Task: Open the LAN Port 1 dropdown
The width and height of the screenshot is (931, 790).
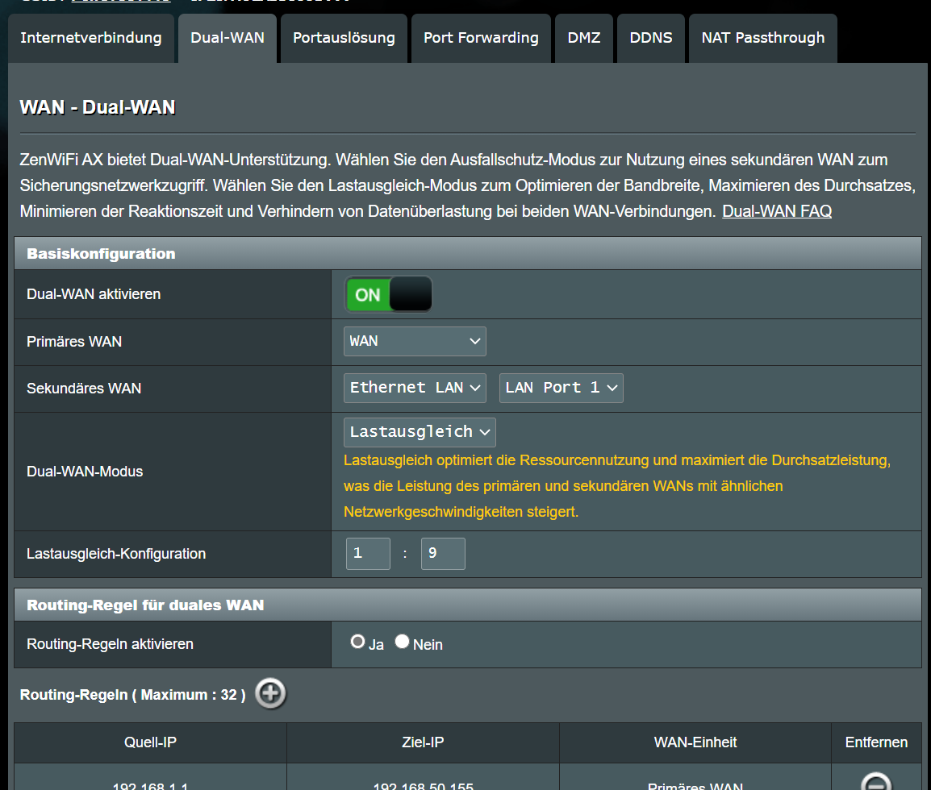Action: click(x=561, y=388)
